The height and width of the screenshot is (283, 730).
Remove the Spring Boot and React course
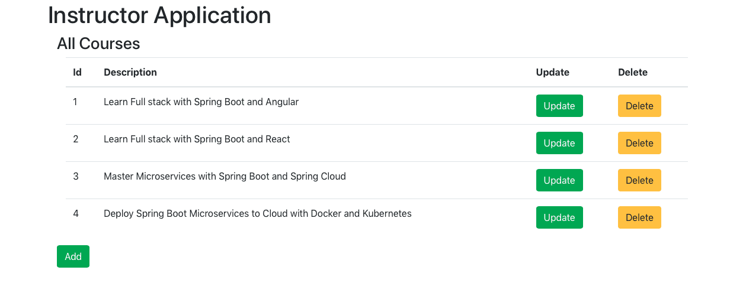tap(639, 143)
